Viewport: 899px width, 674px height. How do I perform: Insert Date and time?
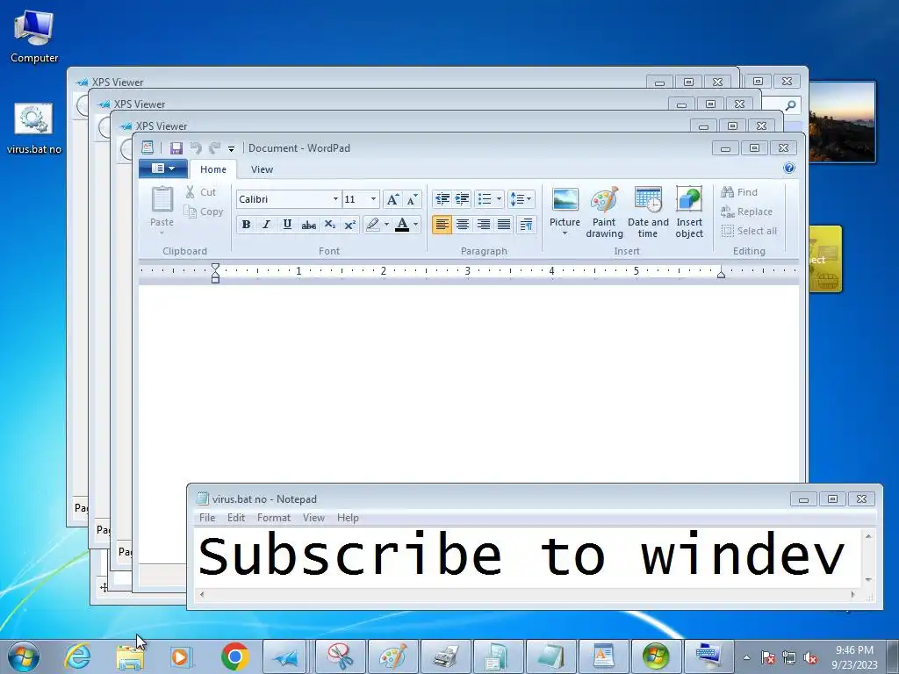[648, 212]
